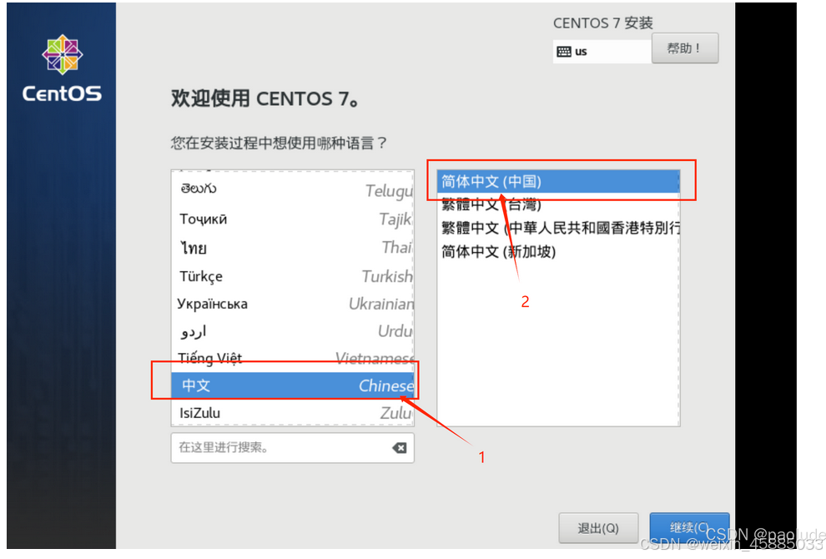Clear search using the backspace icon

(400, 448)
